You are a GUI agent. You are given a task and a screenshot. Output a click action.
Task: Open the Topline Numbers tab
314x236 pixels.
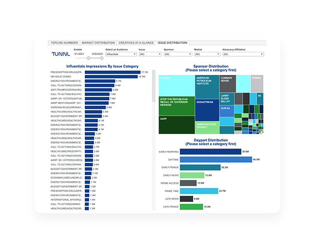point(64,43)
